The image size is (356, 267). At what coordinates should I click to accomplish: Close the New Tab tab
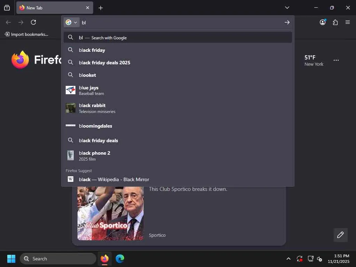(x=88, y=8)
